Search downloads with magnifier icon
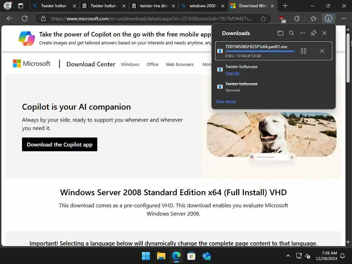 pyautogui.click(x=291, y=33)
